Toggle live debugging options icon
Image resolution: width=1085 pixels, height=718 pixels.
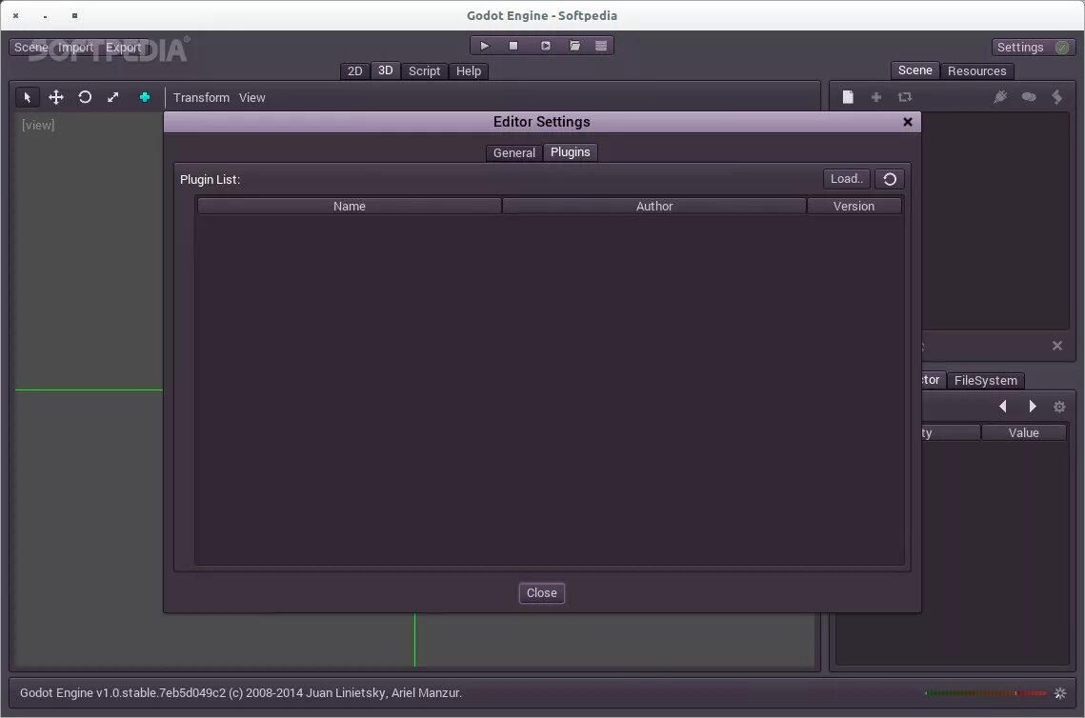[601, 46]
